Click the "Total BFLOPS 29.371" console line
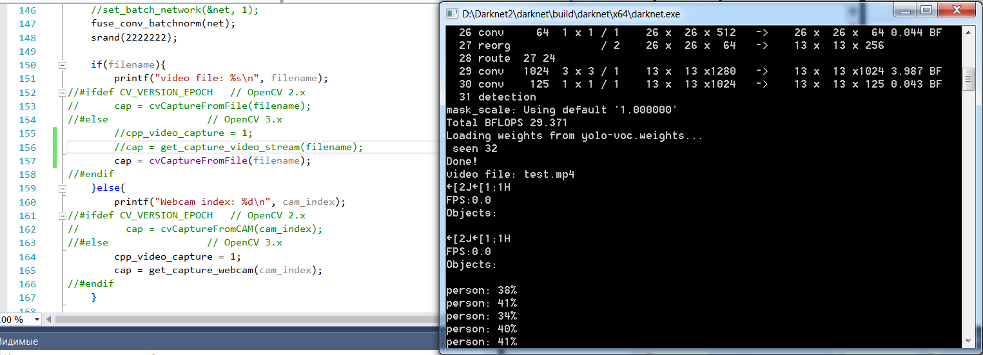983x355 pixels. pyautogui.click(x=507, y=122)
